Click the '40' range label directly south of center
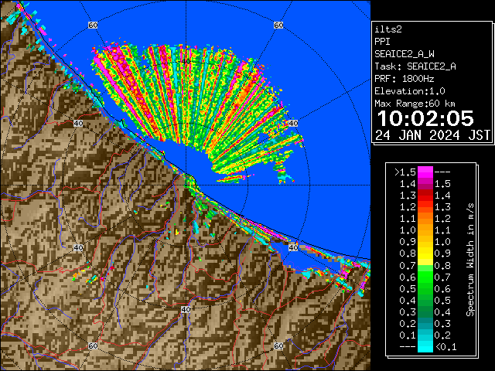The height and width of the screenshot is (371, 495). [186, 309]
